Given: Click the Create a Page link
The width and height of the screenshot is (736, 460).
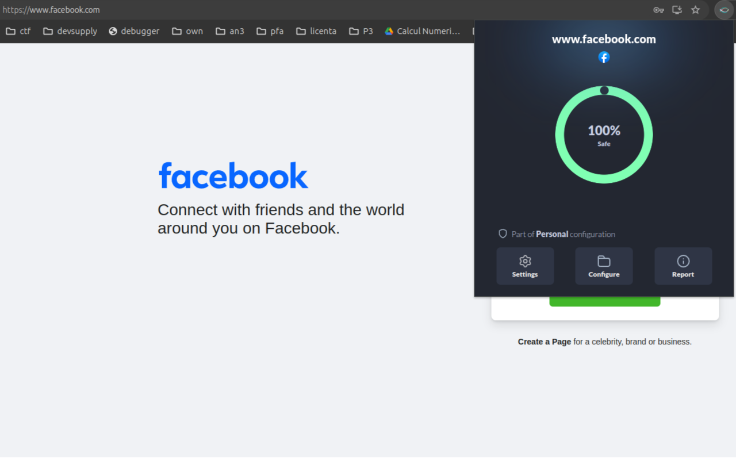Looking at the screenshot, I should [x=544, y=342].
